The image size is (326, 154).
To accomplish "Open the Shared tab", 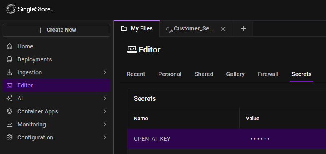I will (204, 74).
